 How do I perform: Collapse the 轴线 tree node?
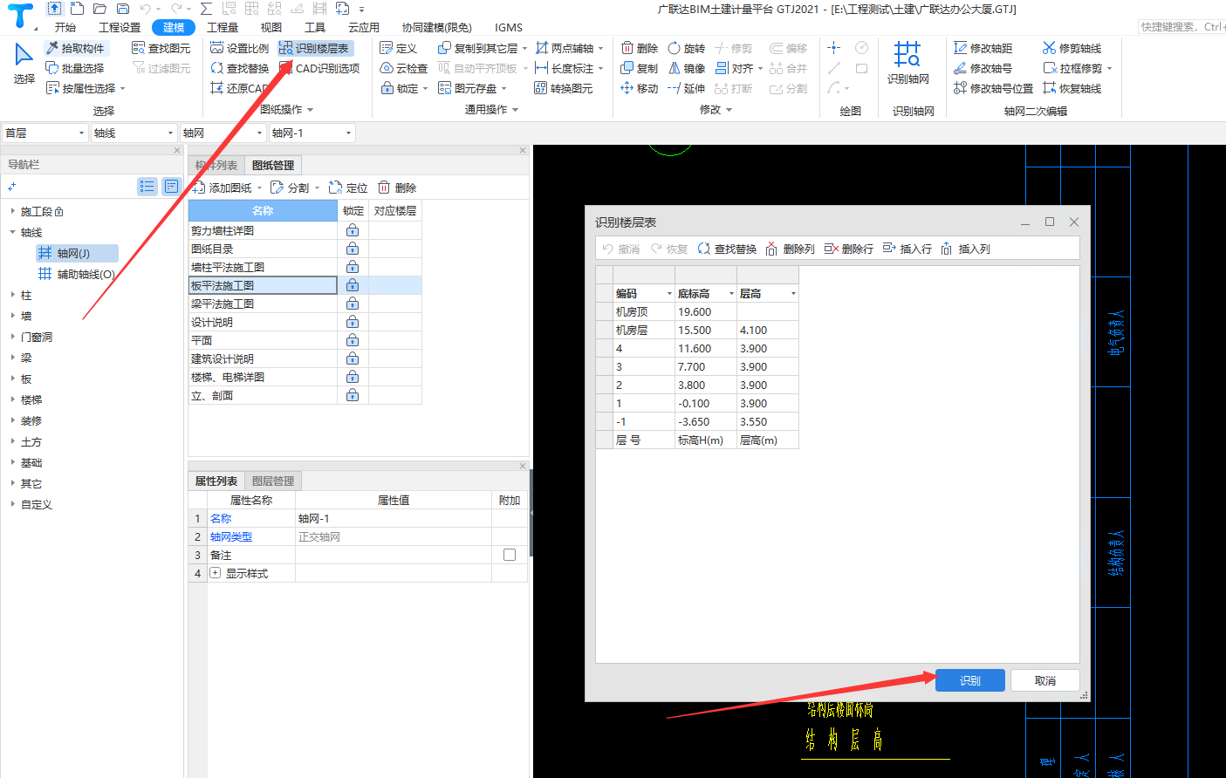[x=12, y=232]
